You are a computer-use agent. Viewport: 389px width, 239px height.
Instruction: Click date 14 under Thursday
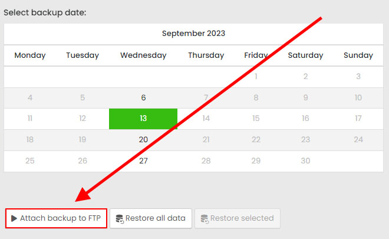pos(206,119)
